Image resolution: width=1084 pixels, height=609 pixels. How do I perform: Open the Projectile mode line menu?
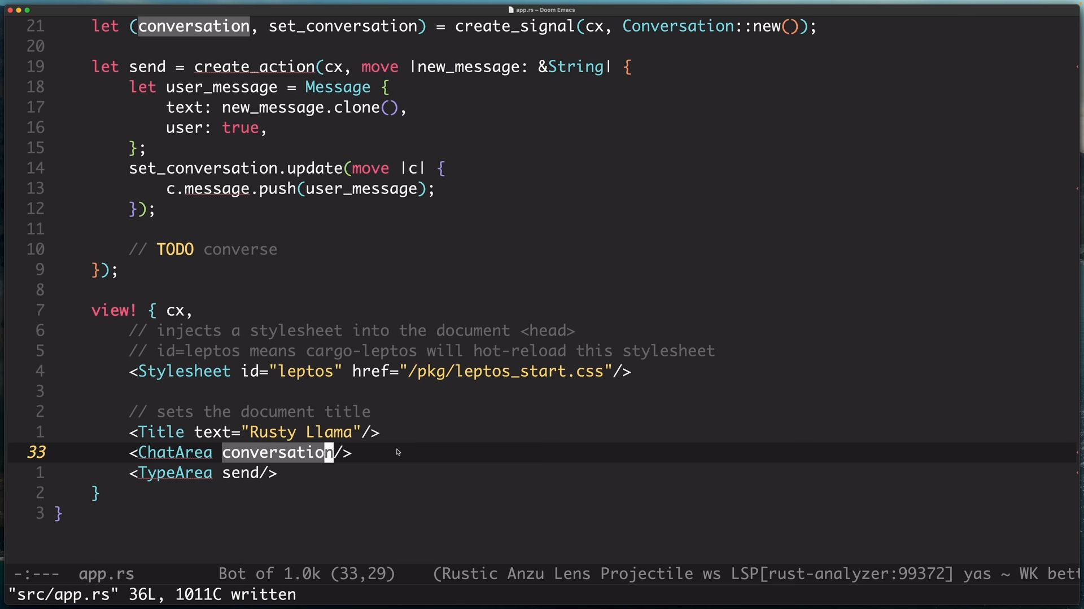point(646,574)
